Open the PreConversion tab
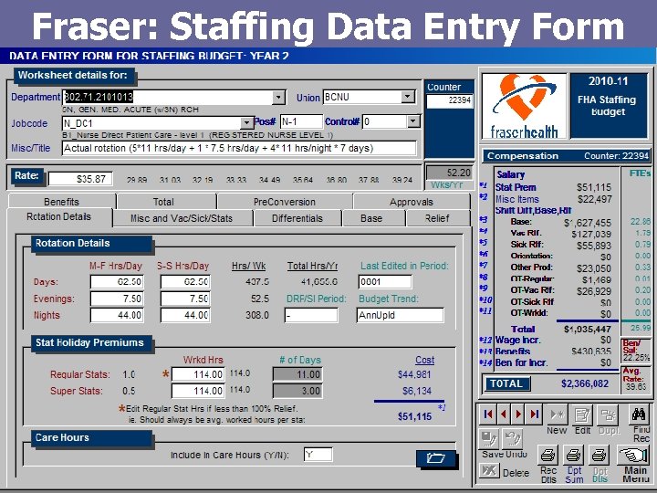Viewport: 657px width, 493px height. [x=285, y=202]
